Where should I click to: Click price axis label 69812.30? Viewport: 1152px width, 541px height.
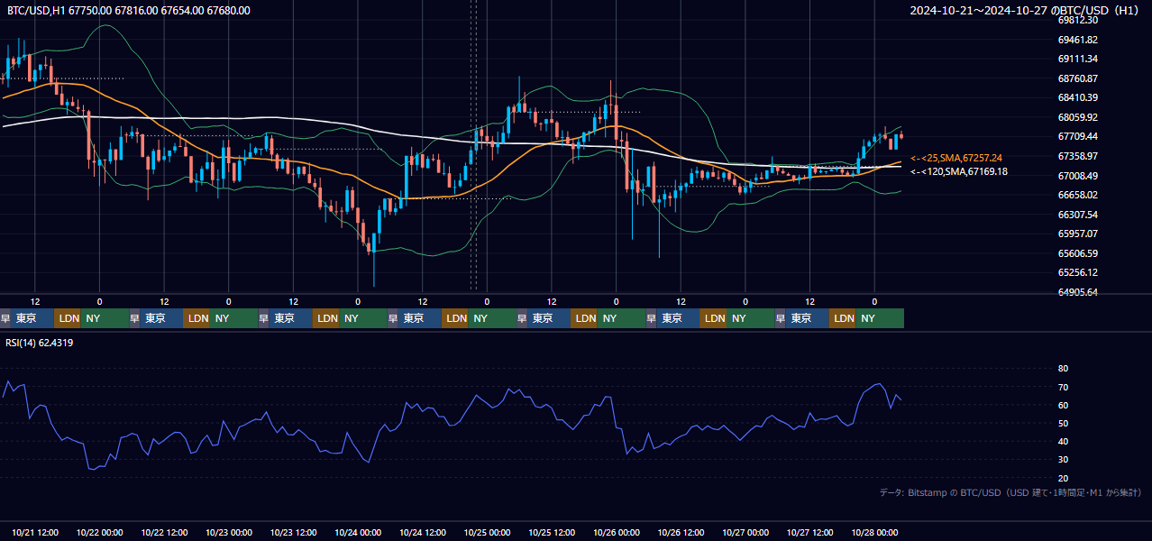pos(1077,20)
